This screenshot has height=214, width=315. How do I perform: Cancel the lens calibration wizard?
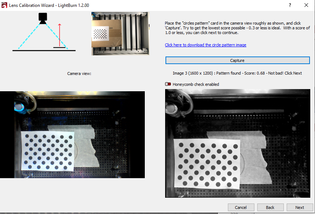(241, 207)
